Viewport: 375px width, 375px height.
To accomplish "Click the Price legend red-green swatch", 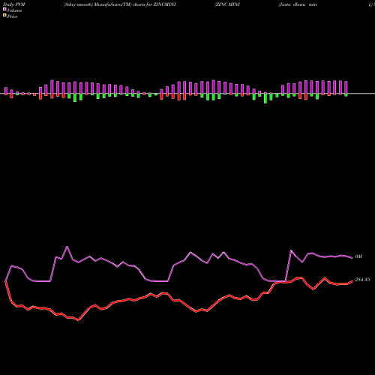I will [4, 15].
